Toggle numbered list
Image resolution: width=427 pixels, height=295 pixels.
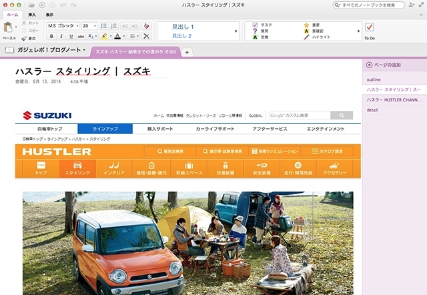pos(114,26)
